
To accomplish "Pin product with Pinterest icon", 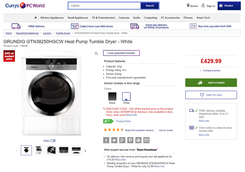I will point(130,140).
